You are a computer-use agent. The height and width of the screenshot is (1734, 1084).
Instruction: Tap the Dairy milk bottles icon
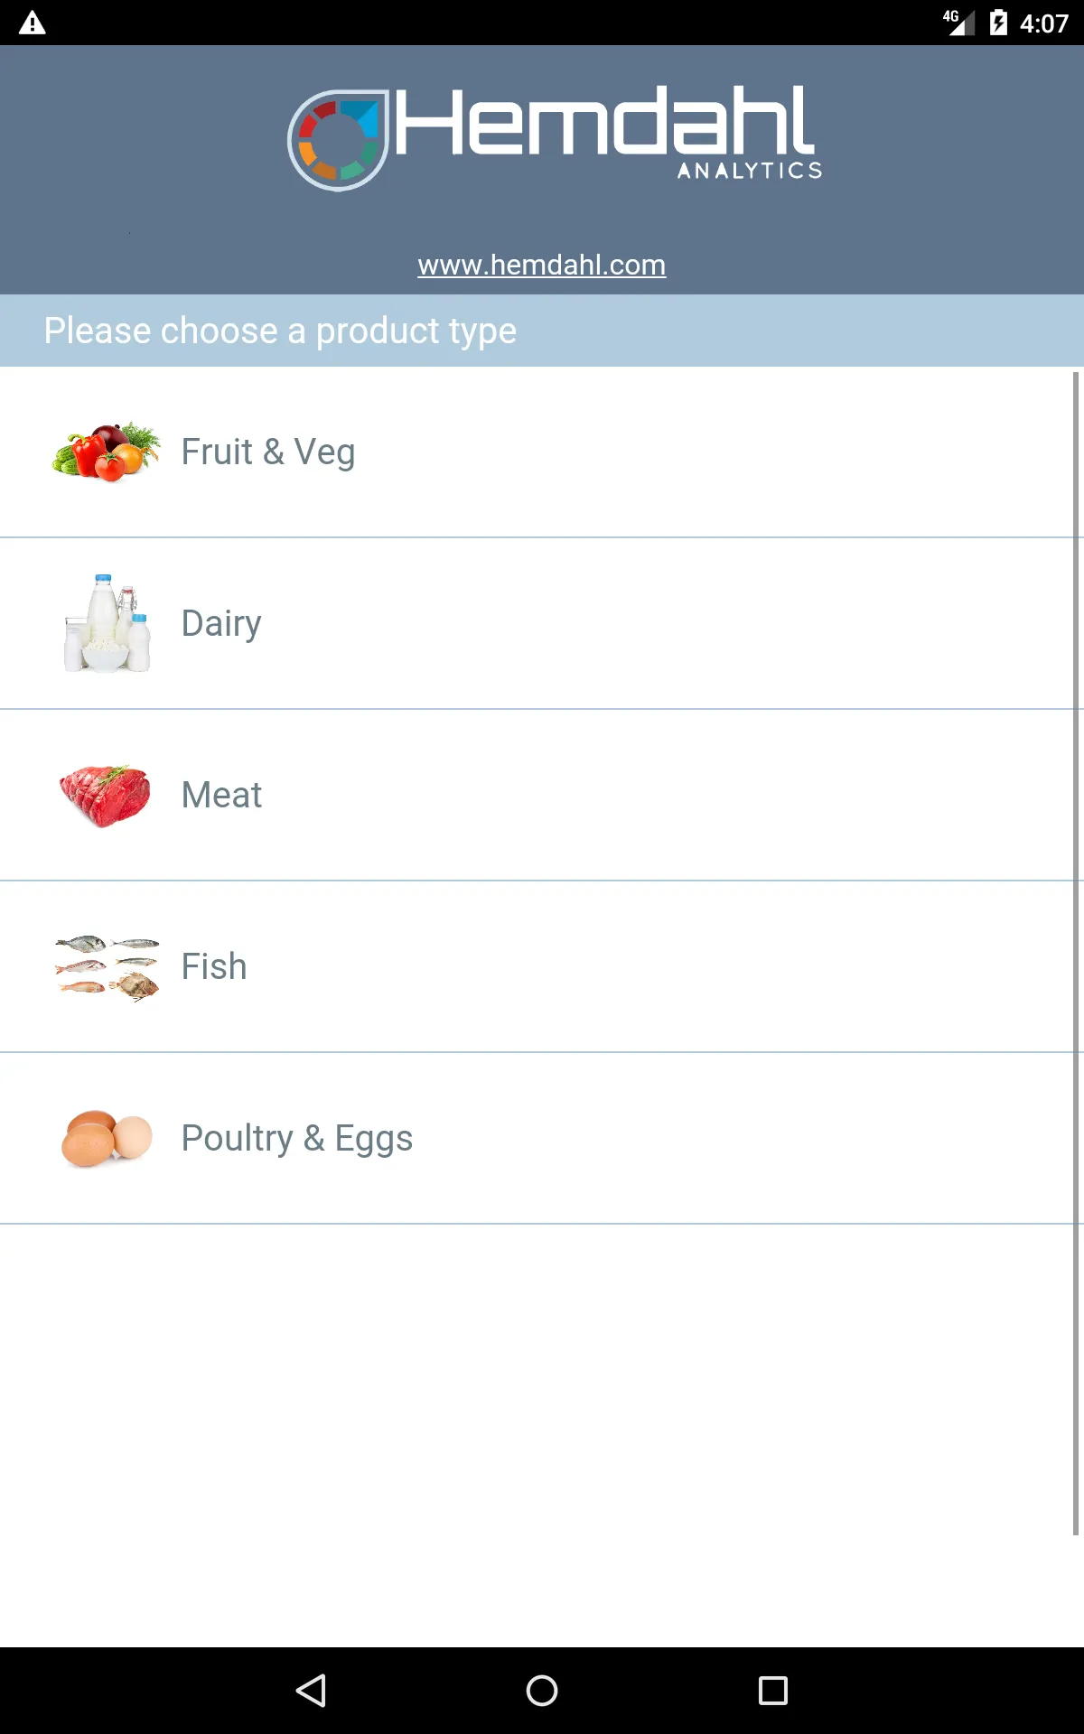[x=107, y=623]
